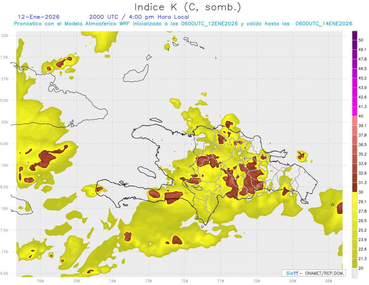
Task: Click the colorbar value "30"
Action: (361, 192)
